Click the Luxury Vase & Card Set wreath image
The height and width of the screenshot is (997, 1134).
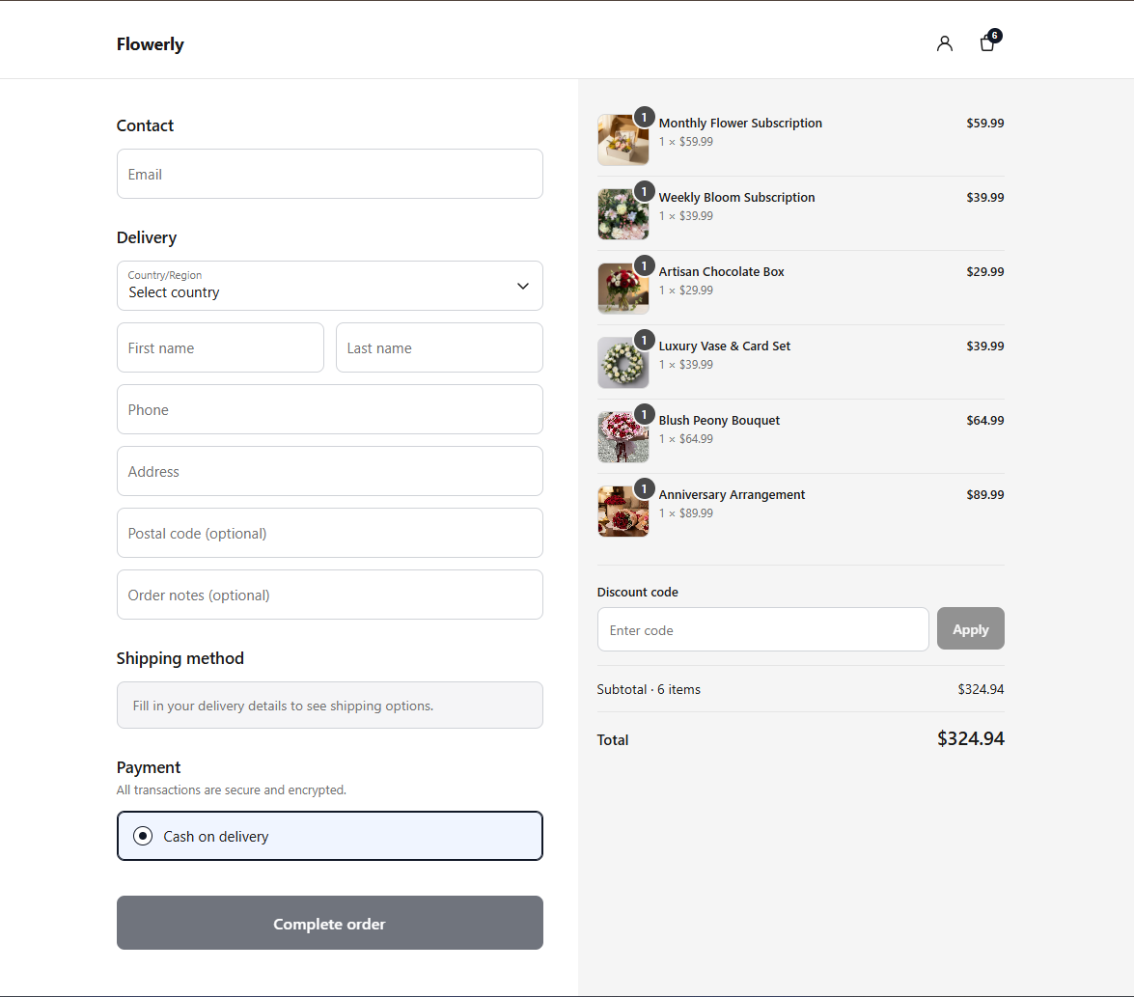(x=622, y=363)
